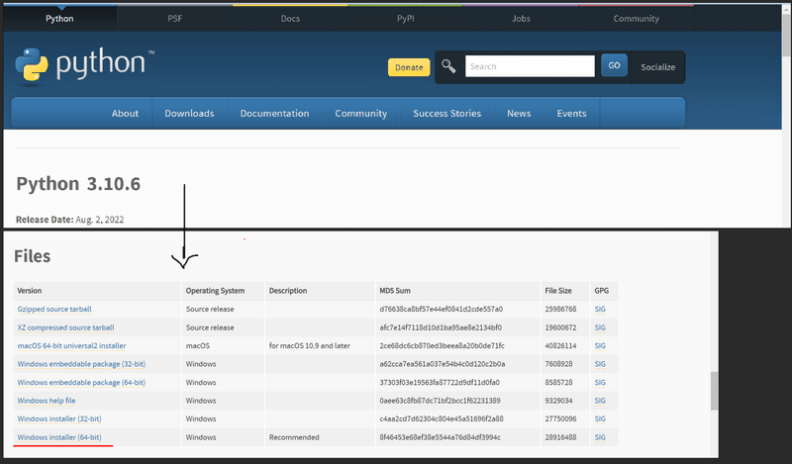792x464 pixels.
Task: Open the Jobs top tab
Action: pos(521,19)
